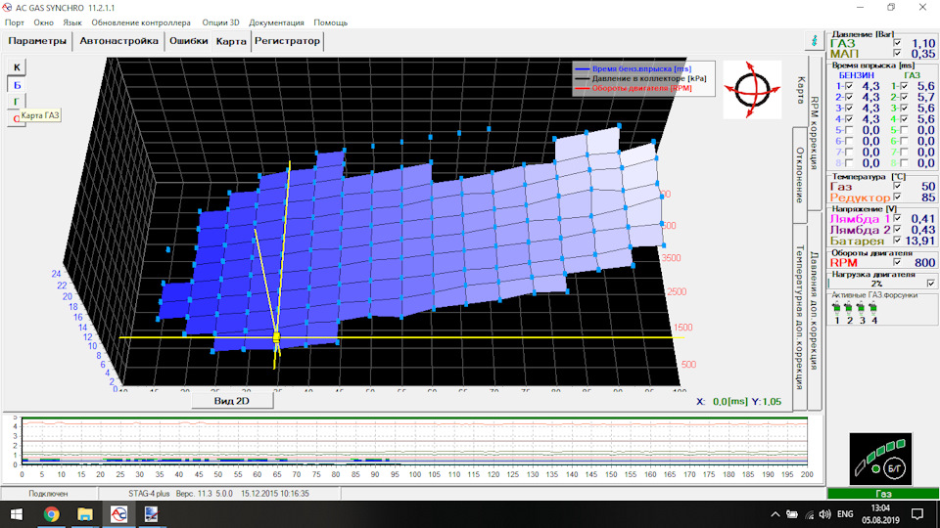The image size is (940, 528).
Task: Click the oscilloscope recorder strip
Action: pos(413,442)
